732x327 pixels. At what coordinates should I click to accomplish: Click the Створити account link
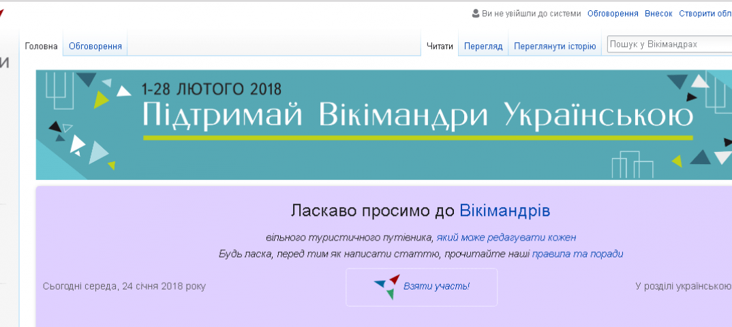click(705, 14)
